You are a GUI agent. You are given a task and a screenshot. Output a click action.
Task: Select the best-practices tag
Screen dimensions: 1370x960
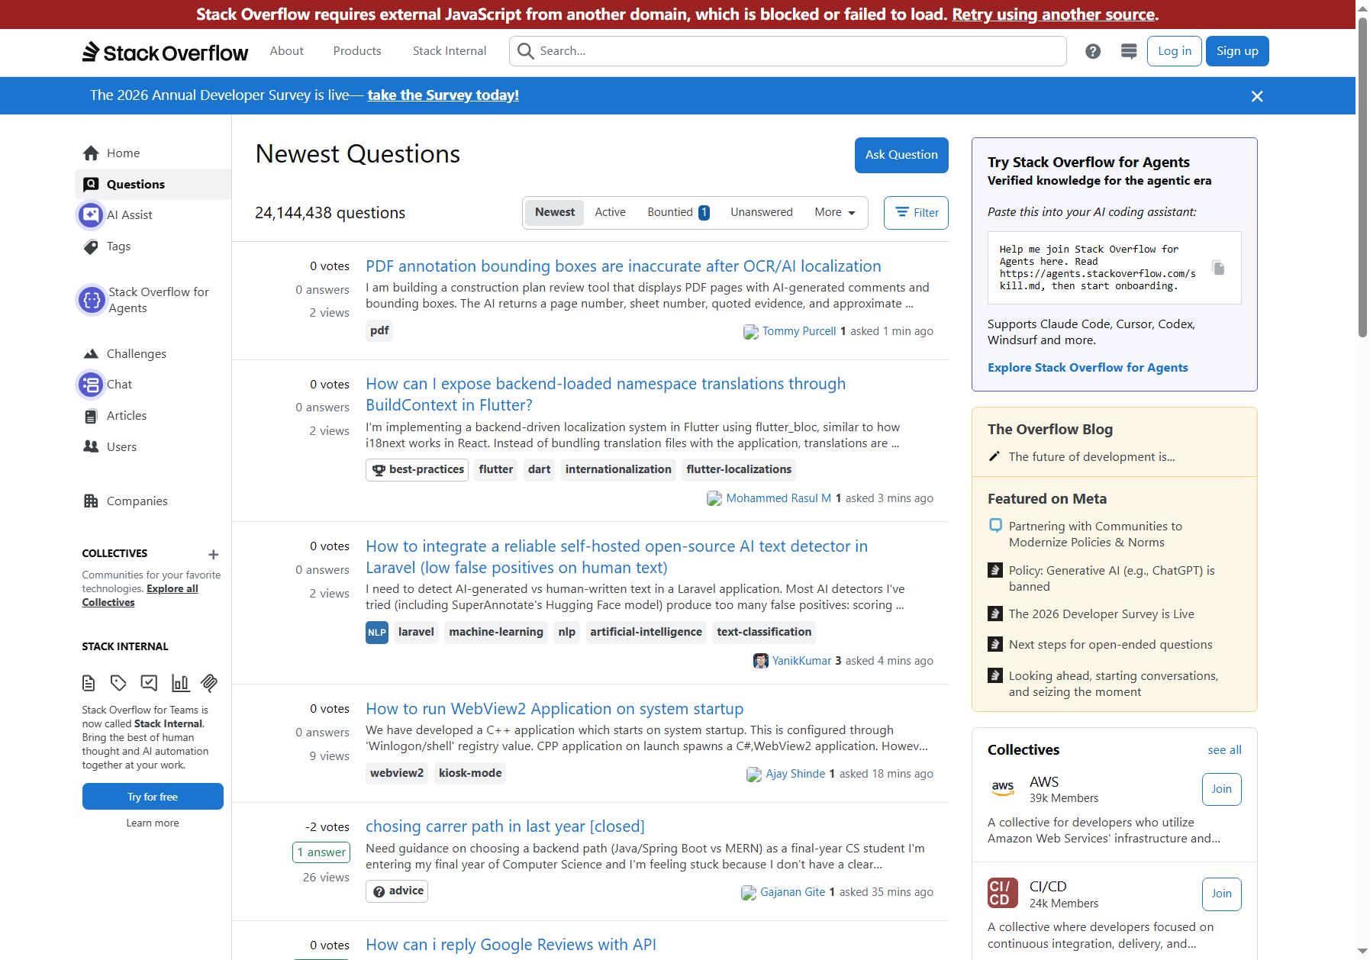(417, 470)
